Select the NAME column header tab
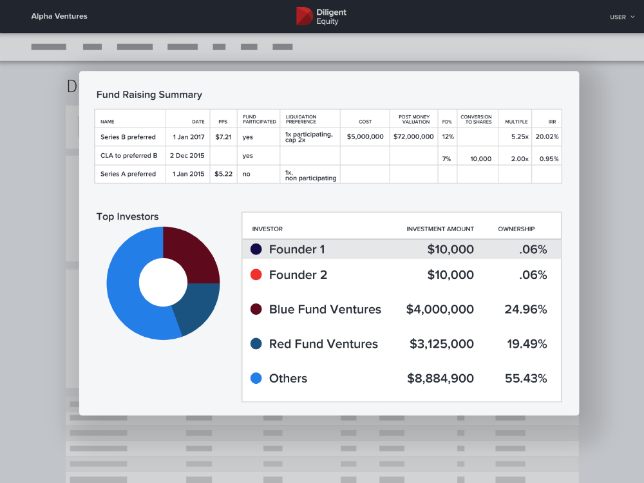 click(x=107, y=120)
